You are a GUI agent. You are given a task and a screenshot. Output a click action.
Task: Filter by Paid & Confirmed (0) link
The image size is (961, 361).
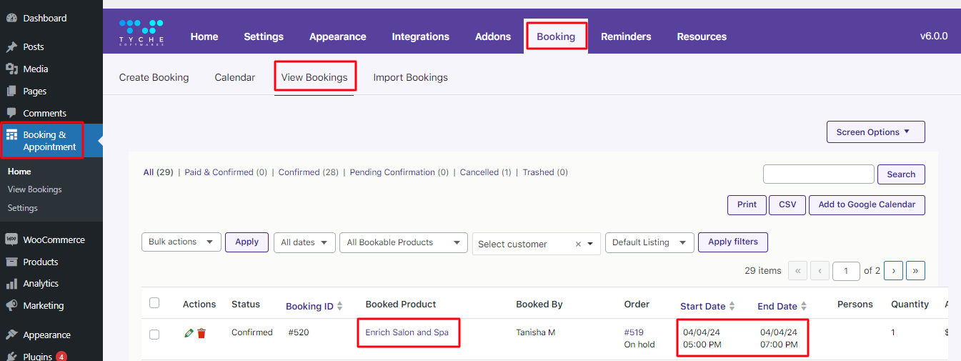[x=226, y=172]
